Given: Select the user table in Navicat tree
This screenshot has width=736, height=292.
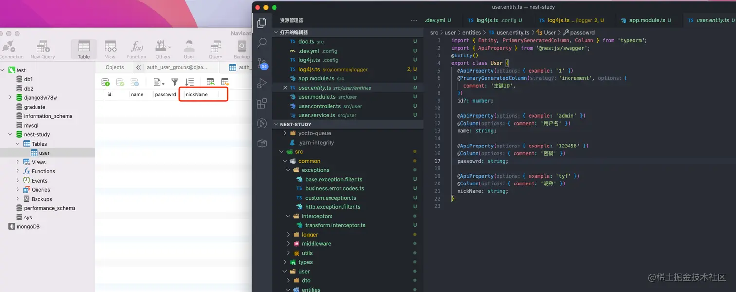Looking at the screenshot, I should tap(44, 153).
